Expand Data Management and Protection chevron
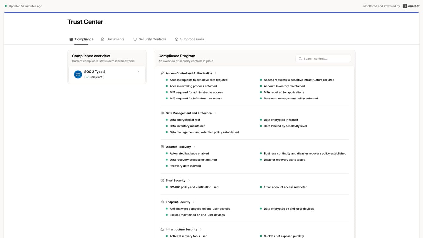423x238 pixels. (x=215, y=113)
